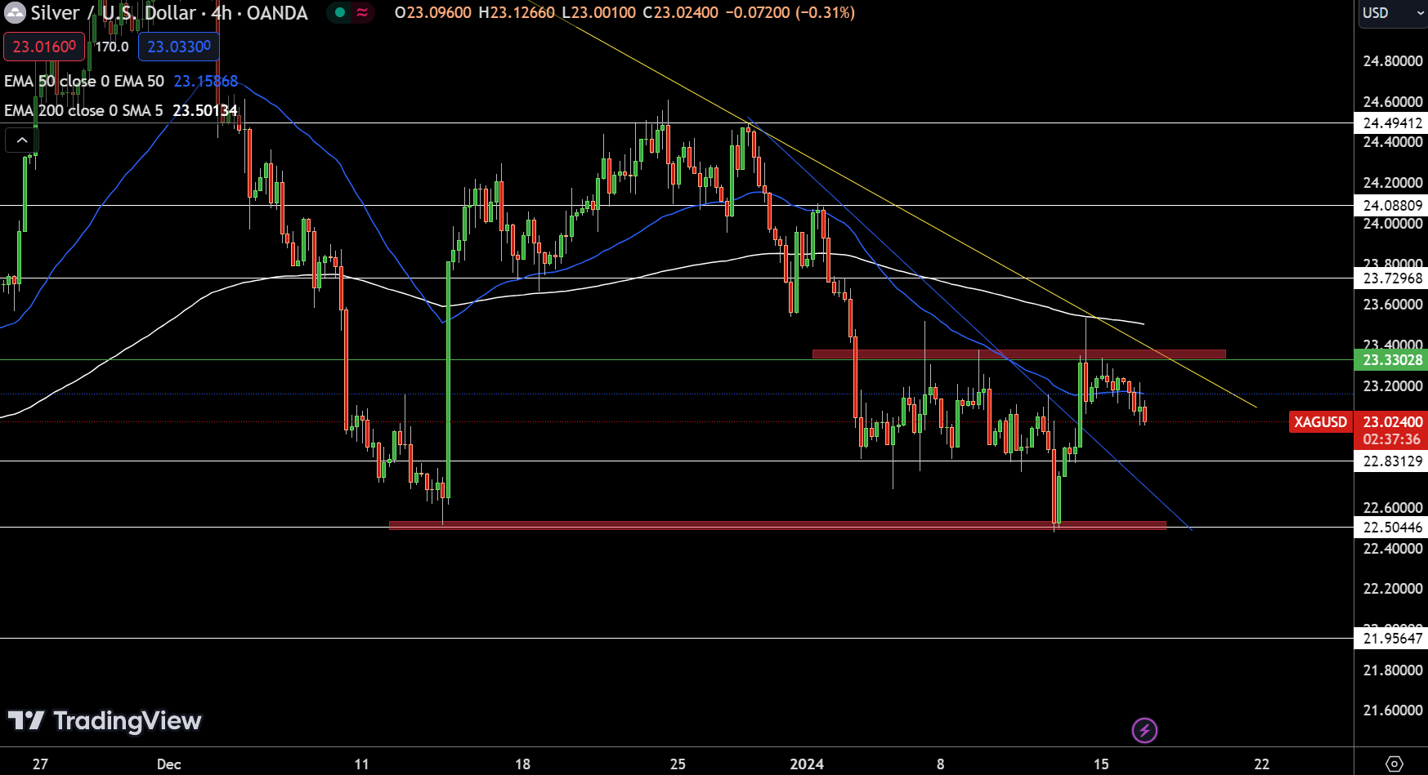Screen dimensions: 1428x775
Task: Open the USD currency dropdown
Action: [x=1393, y=13]
